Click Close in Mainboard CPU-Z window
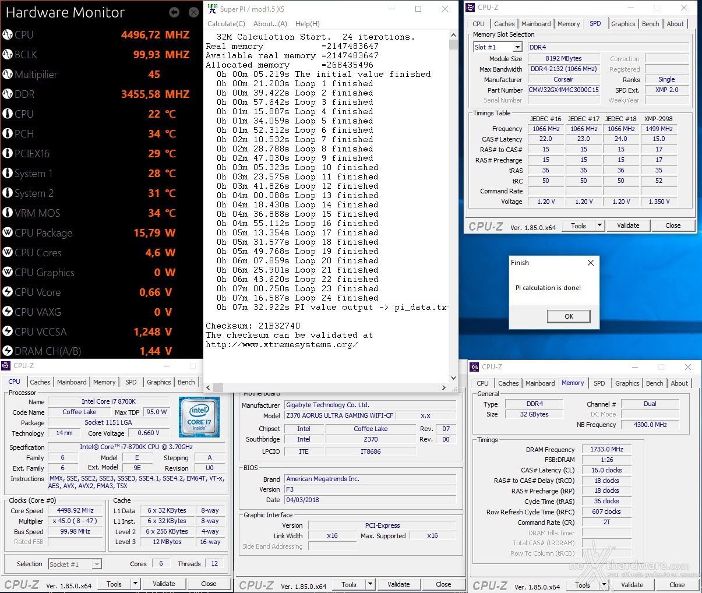This screenshot has width=702, height=593. point(443,584)
